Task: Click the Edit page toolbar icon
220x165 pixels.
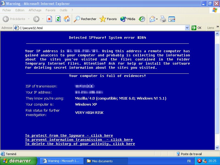Action: coord(172,19)
